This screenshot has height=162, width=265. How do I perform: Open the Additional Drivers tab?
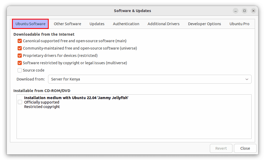(163, 24)
